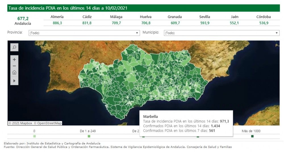
Task: Click Málaga incidence value 709,7
Action: [x=116, y=23]
